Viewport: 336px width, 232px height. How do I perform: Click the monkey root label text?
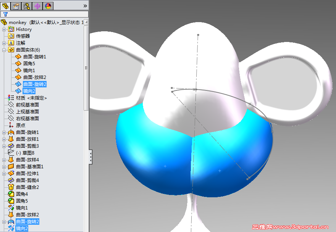point(18,23)
